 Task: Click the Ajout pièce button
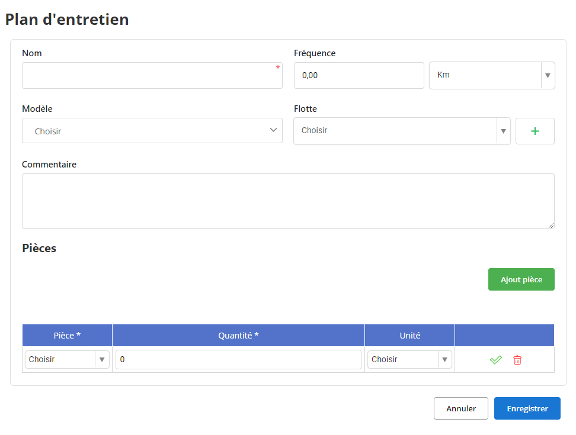[x=521, y=279]
